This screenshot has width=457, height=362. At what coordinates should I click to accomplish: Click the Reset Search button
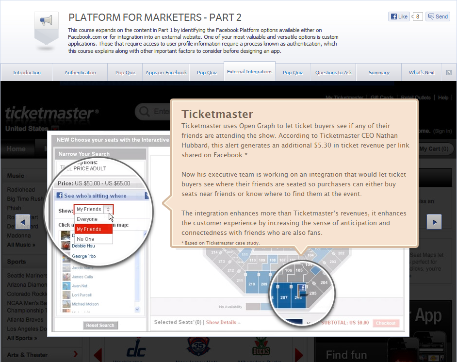point(100,325)
